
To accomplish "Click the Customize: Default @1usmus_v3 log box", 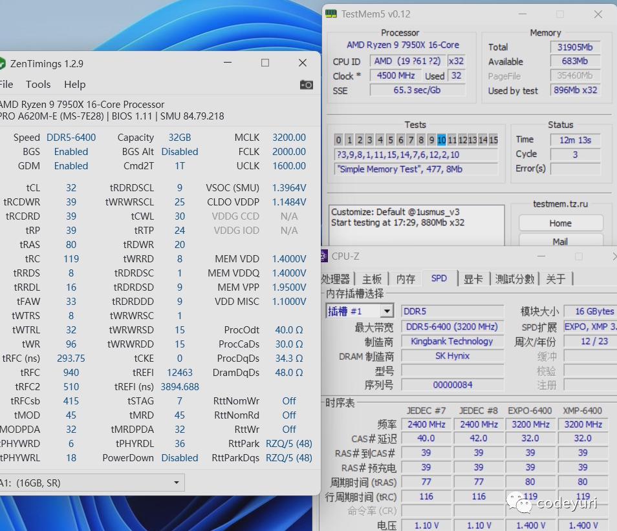I will click(x=417, y=225).
